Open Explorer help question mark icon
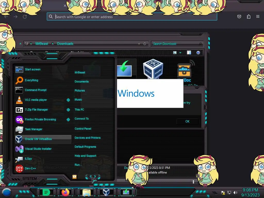The height and width of the screenshot is (198, 264). [198, 53]
